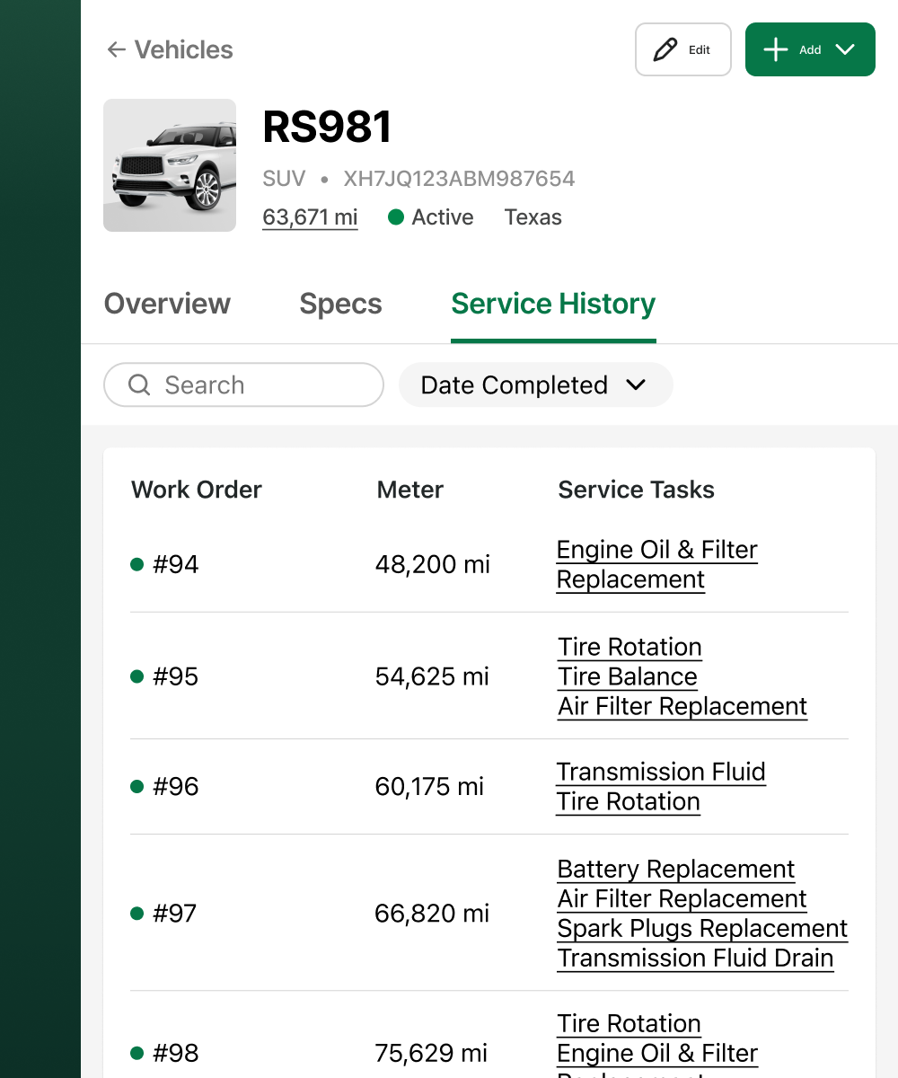Select the Service History tab
Screen dimensions: 898x1078
pos(553,305)
